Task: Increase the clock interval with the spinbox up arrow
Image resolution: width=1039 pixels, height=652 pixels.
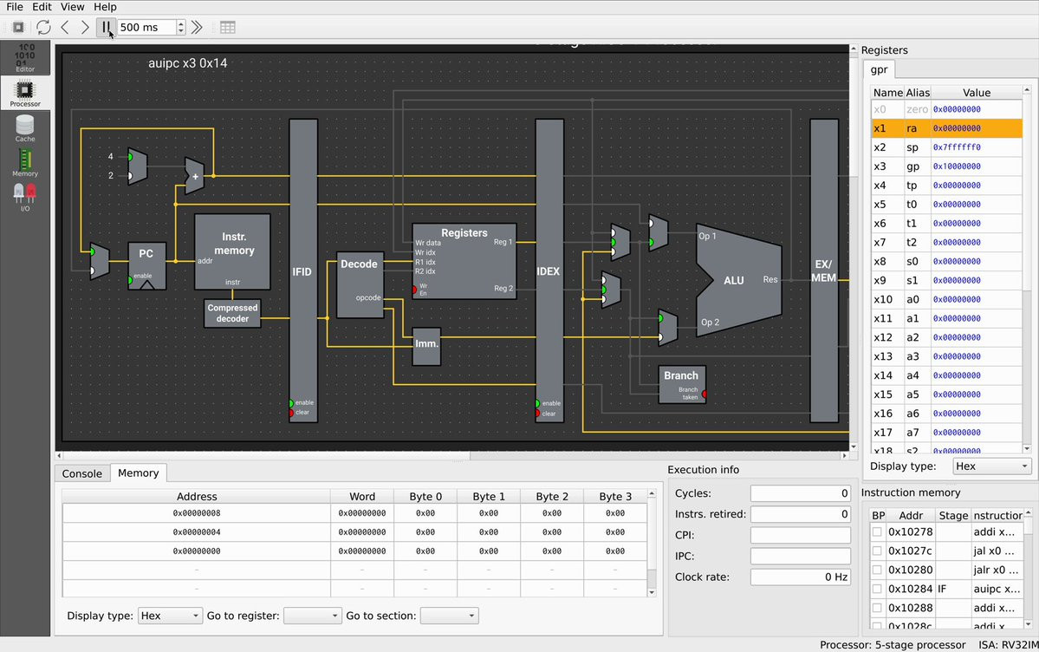Action: pyautogui.click(x=180, y=23)
